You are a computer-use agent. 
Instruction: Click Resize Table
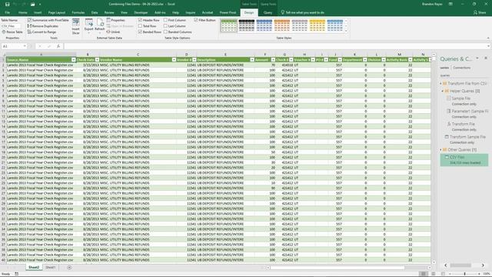coord(12,32)
